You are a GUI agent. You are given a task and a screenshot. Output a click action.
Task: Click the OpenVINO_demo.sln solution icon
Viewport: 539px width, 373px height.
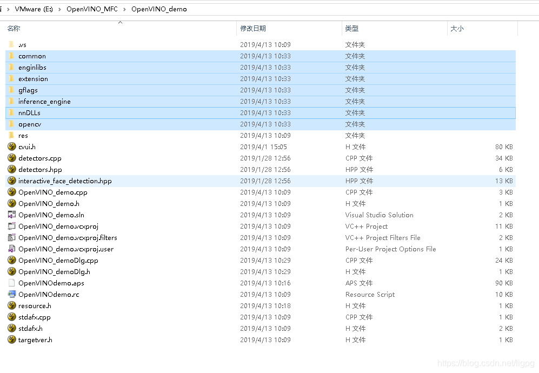(x=12, y=215)
